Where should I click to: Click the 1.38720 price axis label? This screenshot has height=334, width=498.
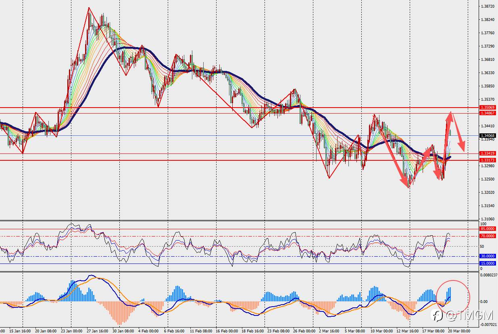(x=488, y=6)
